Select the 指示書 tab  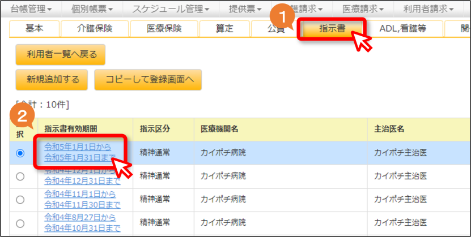(x=332, y=28)
